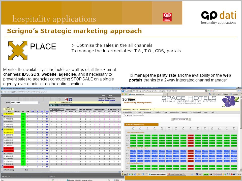Open the Aggiorna menu

coord(147,112)
